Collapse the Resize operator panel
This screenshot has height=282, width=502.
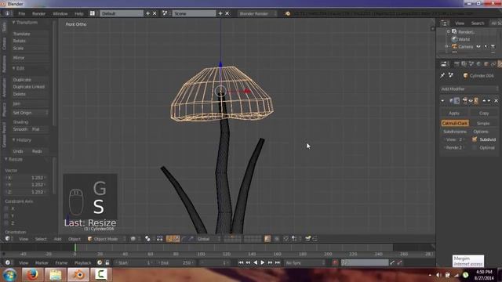pyautogui.click(x=6, y=159)
